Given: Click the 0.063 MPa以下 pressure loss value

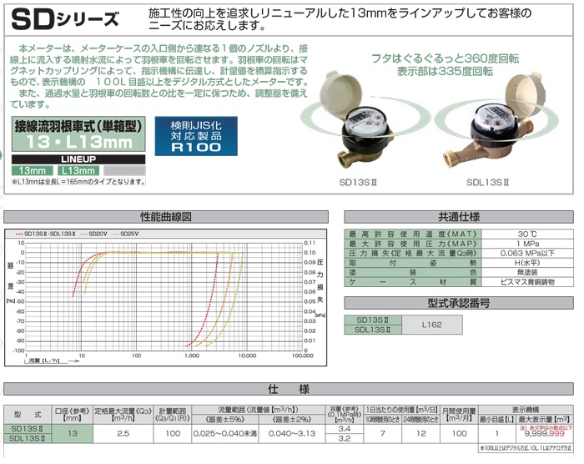Looking at the screenshot, I should coord(527,253).
